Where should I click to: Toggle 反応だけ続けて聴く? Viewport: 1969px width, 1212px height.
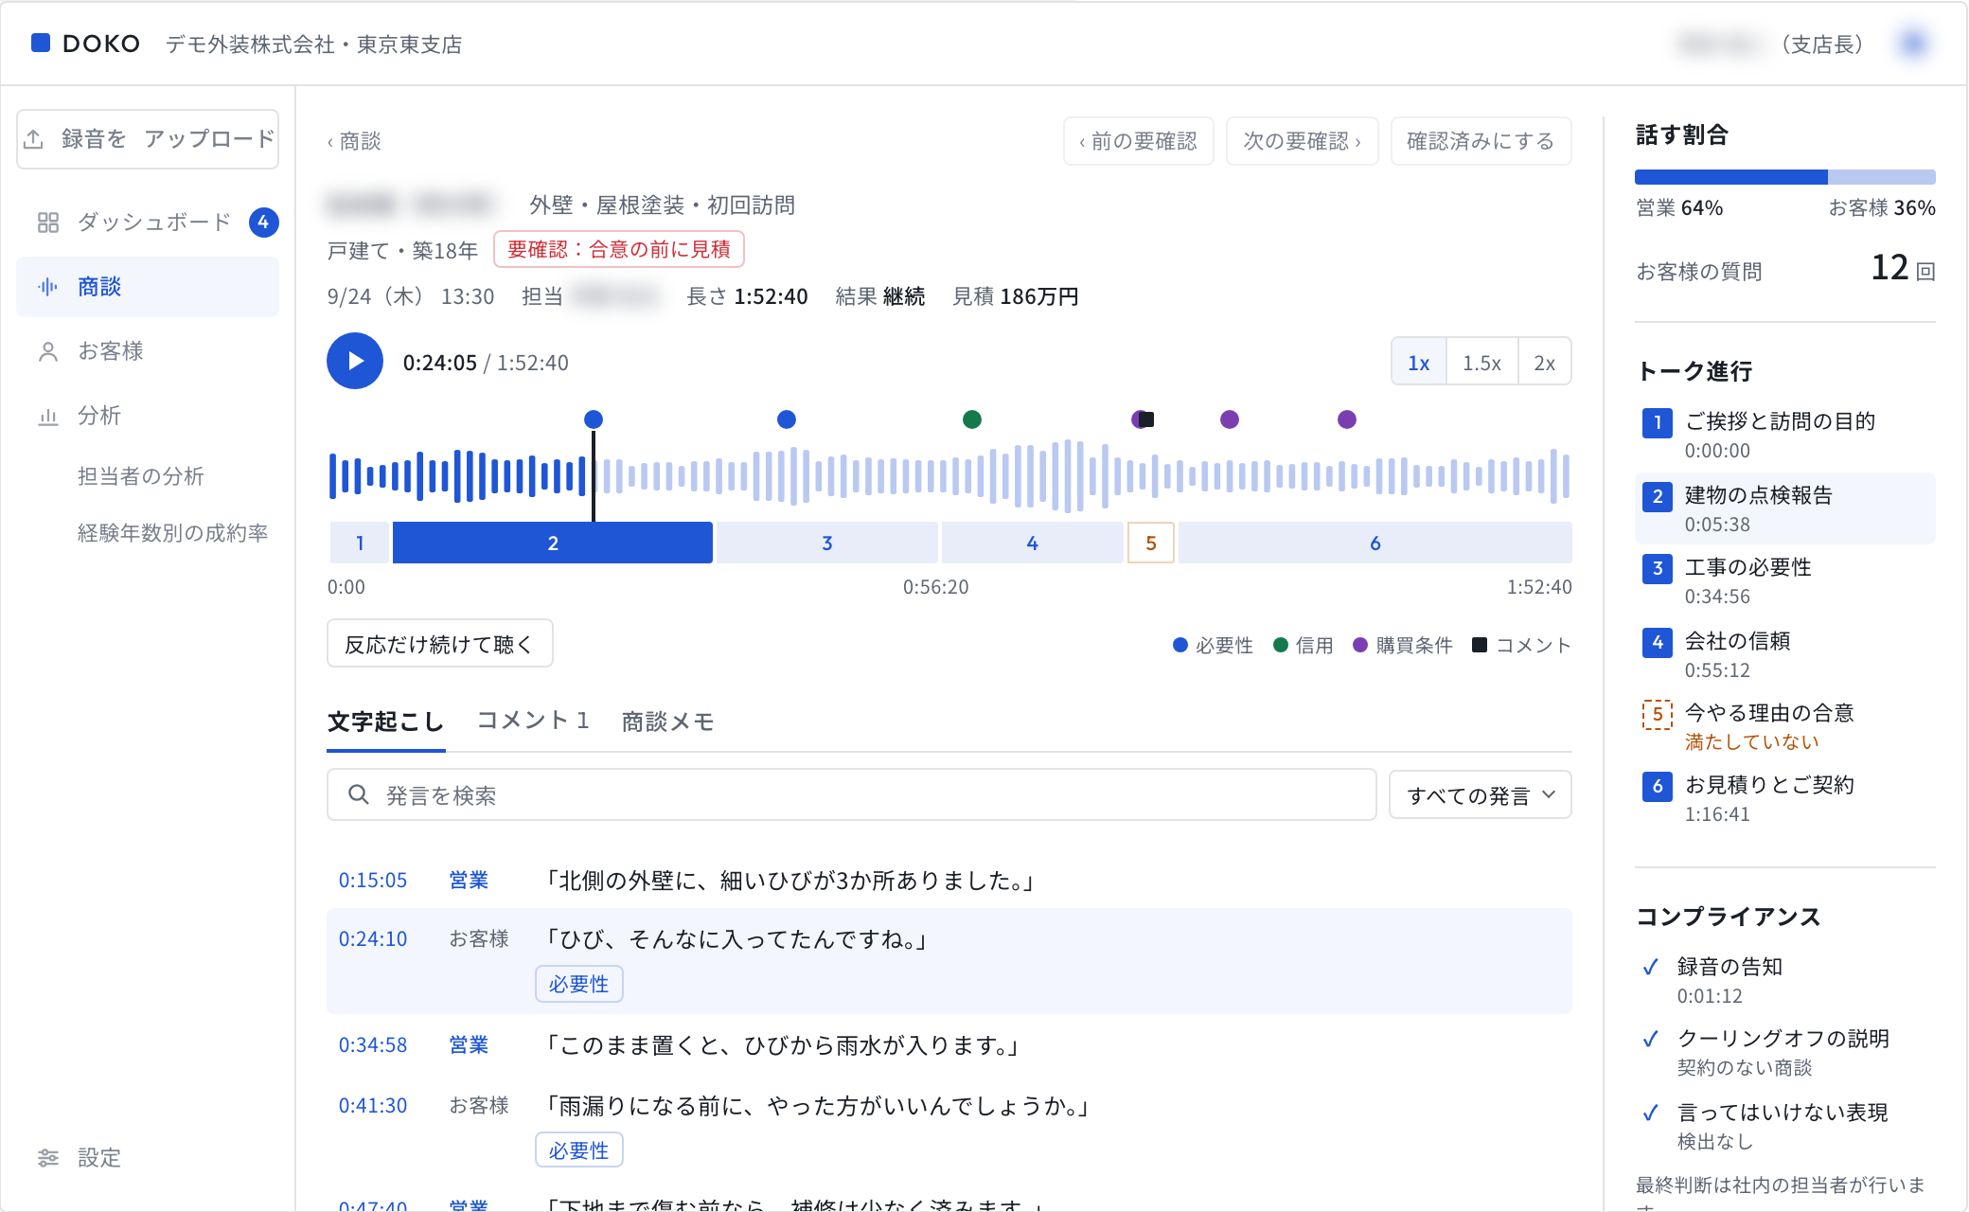(x=439, y=644)
